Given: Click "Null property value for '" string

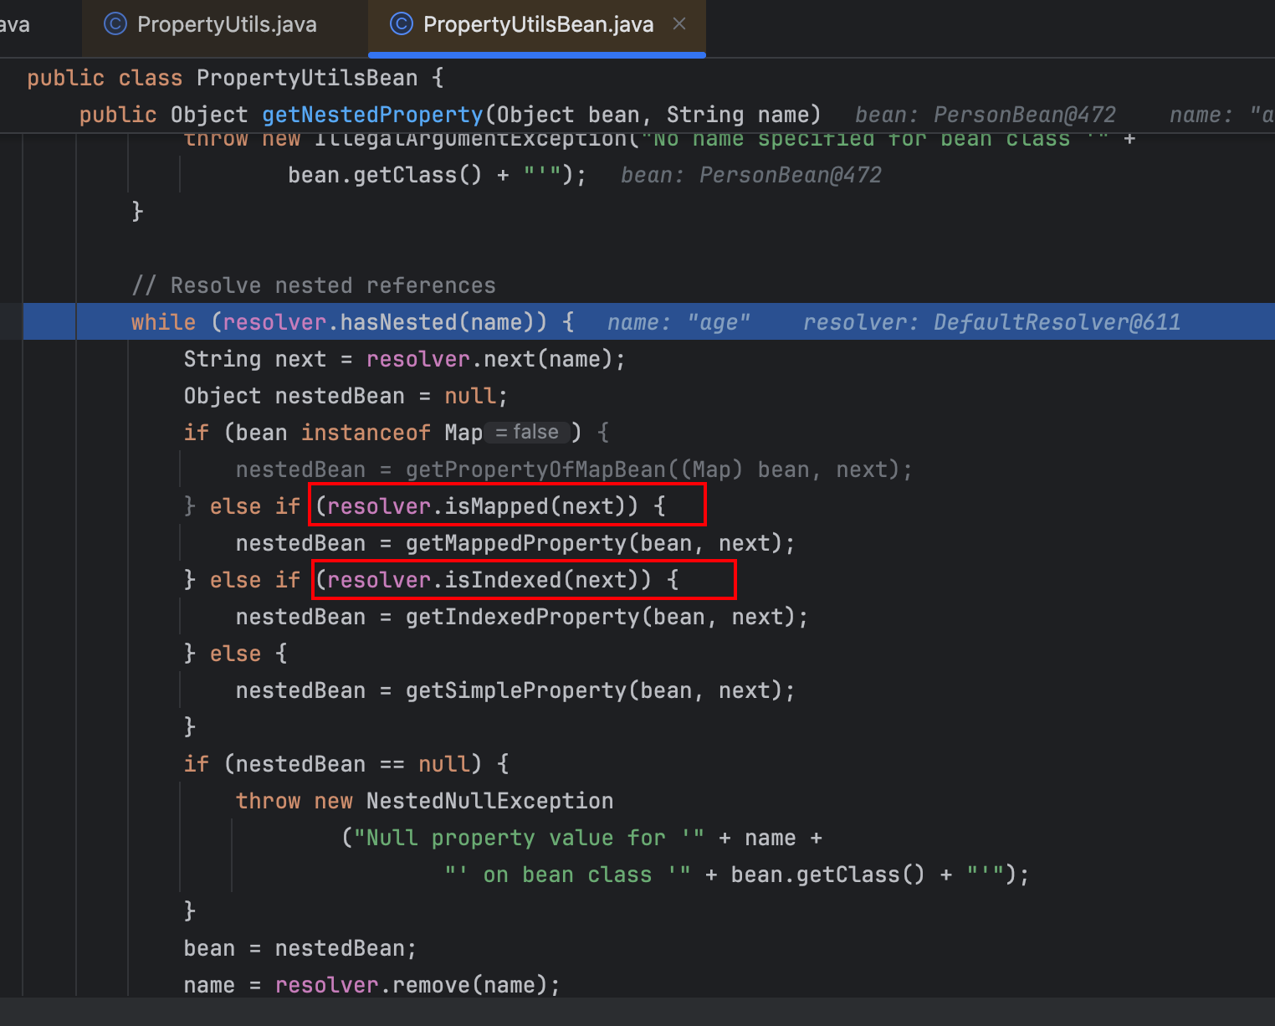Looking at the screenshot, I should (529, 838).
